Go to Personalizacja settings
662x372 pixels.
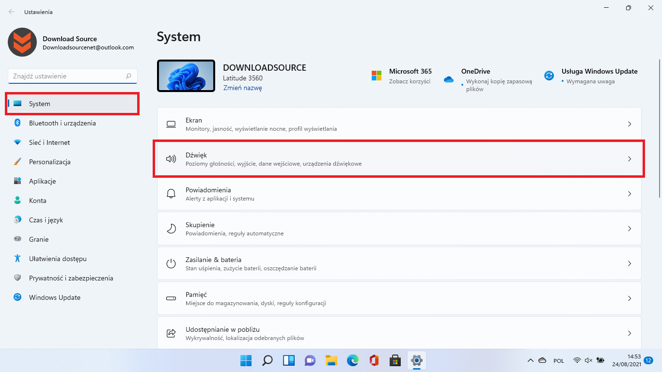(x=73, y=162)
